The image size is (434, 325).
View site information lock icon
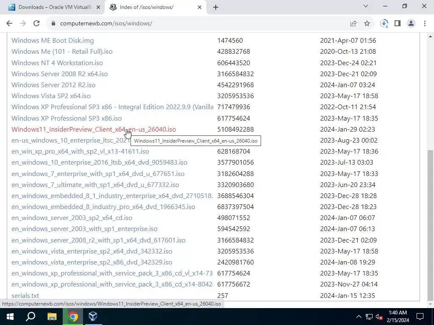point(53,24)
